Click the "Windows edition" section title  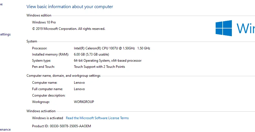(x=39, y=15)
